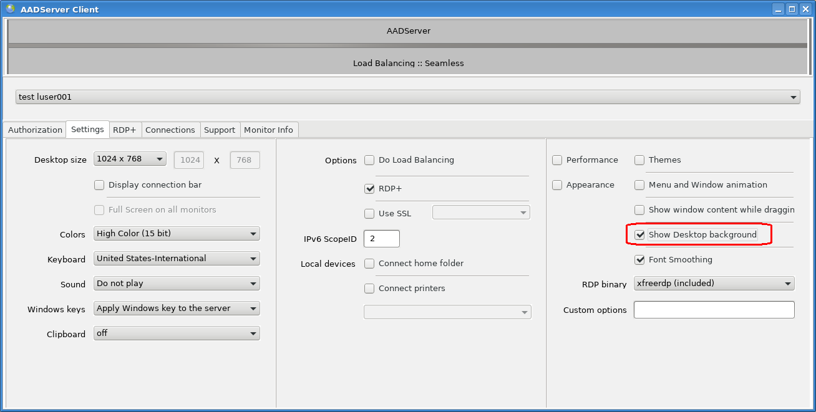The width and height of the screenshot is (816, 412).
Task: Click the AADServer header button
Action: click(408, 31)
